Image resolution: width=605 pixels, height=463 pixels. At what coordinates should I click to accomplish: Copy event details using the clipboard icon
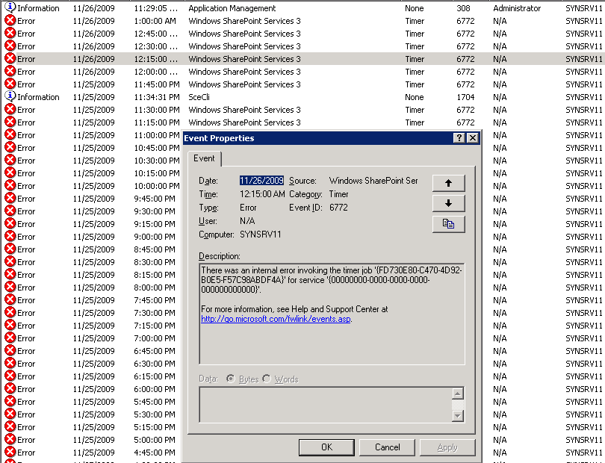click(x=448, y=223)
